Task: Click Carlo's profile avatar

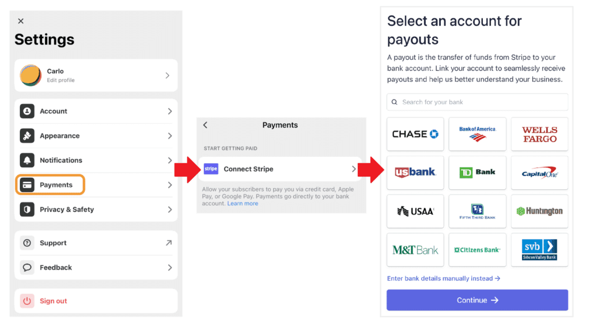Action: point(31,75)
